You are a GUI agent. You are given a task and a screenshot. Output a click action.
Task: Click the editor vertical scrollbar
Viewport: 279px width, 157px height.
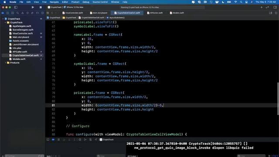pyautogui.click(x=278, y=99)
